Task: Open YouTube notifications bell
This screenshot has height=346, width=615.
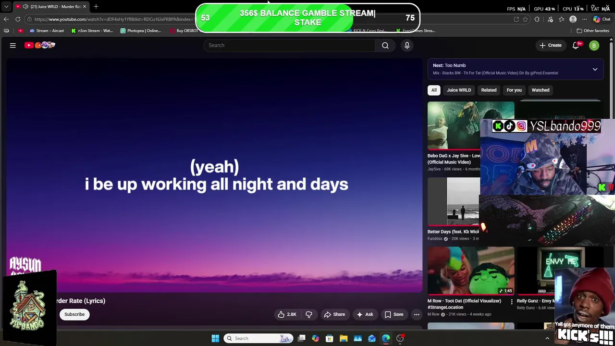Action: coord(576,45)
